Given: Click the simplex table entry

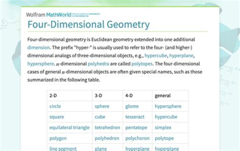Looking at the screenshot, I should tap(163, 128).
